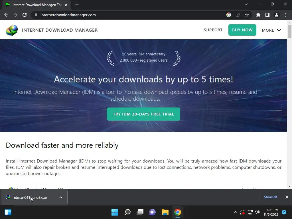Click the page vertical scrollbar thumb
Viewport: 292px width, 219px height.
(289, 31)
